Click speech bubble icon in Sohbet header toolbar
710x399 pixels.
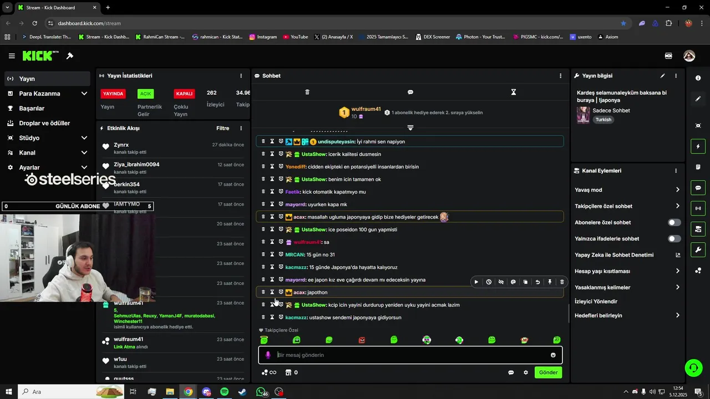point(410,92)
